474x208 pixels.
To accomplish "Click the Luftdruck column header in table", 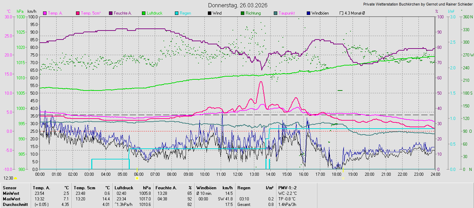I will (x=124, y=188).
